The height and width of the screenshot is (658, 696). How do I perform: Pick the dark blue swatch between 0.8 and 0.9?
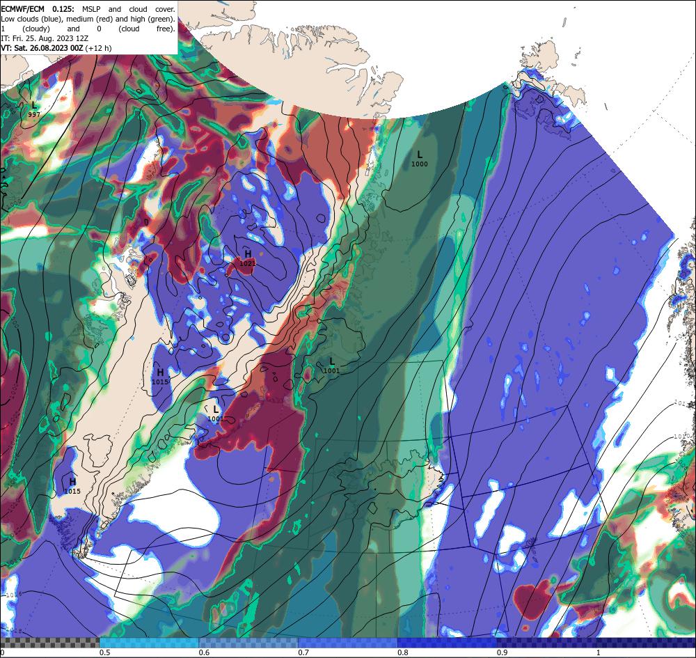coord(447,643)
